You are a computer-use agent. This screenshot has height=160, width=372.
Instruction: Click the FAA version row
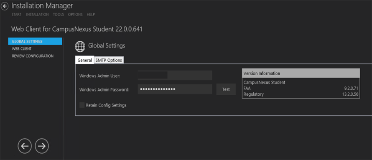pyautogui.click(x=301, y=89)
